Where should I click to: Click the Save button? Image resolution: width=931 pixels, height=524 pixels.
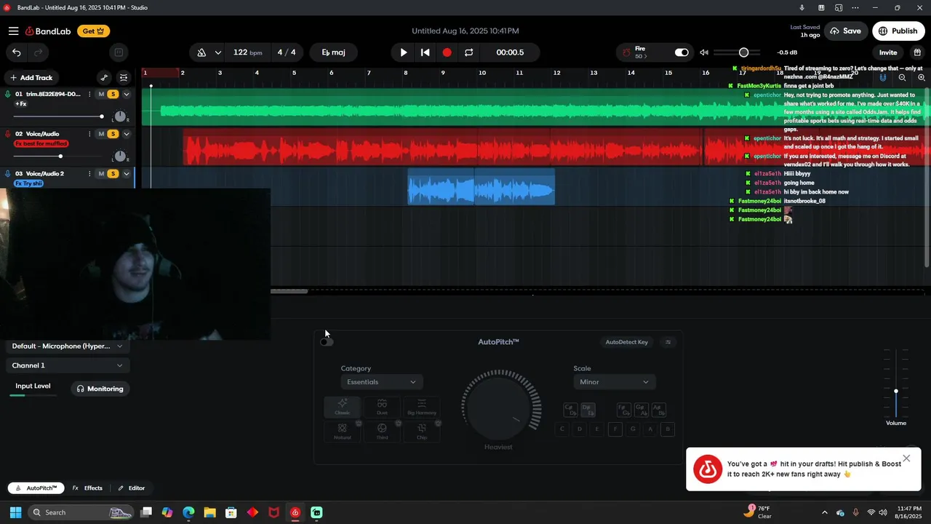[x=845, y=31]
